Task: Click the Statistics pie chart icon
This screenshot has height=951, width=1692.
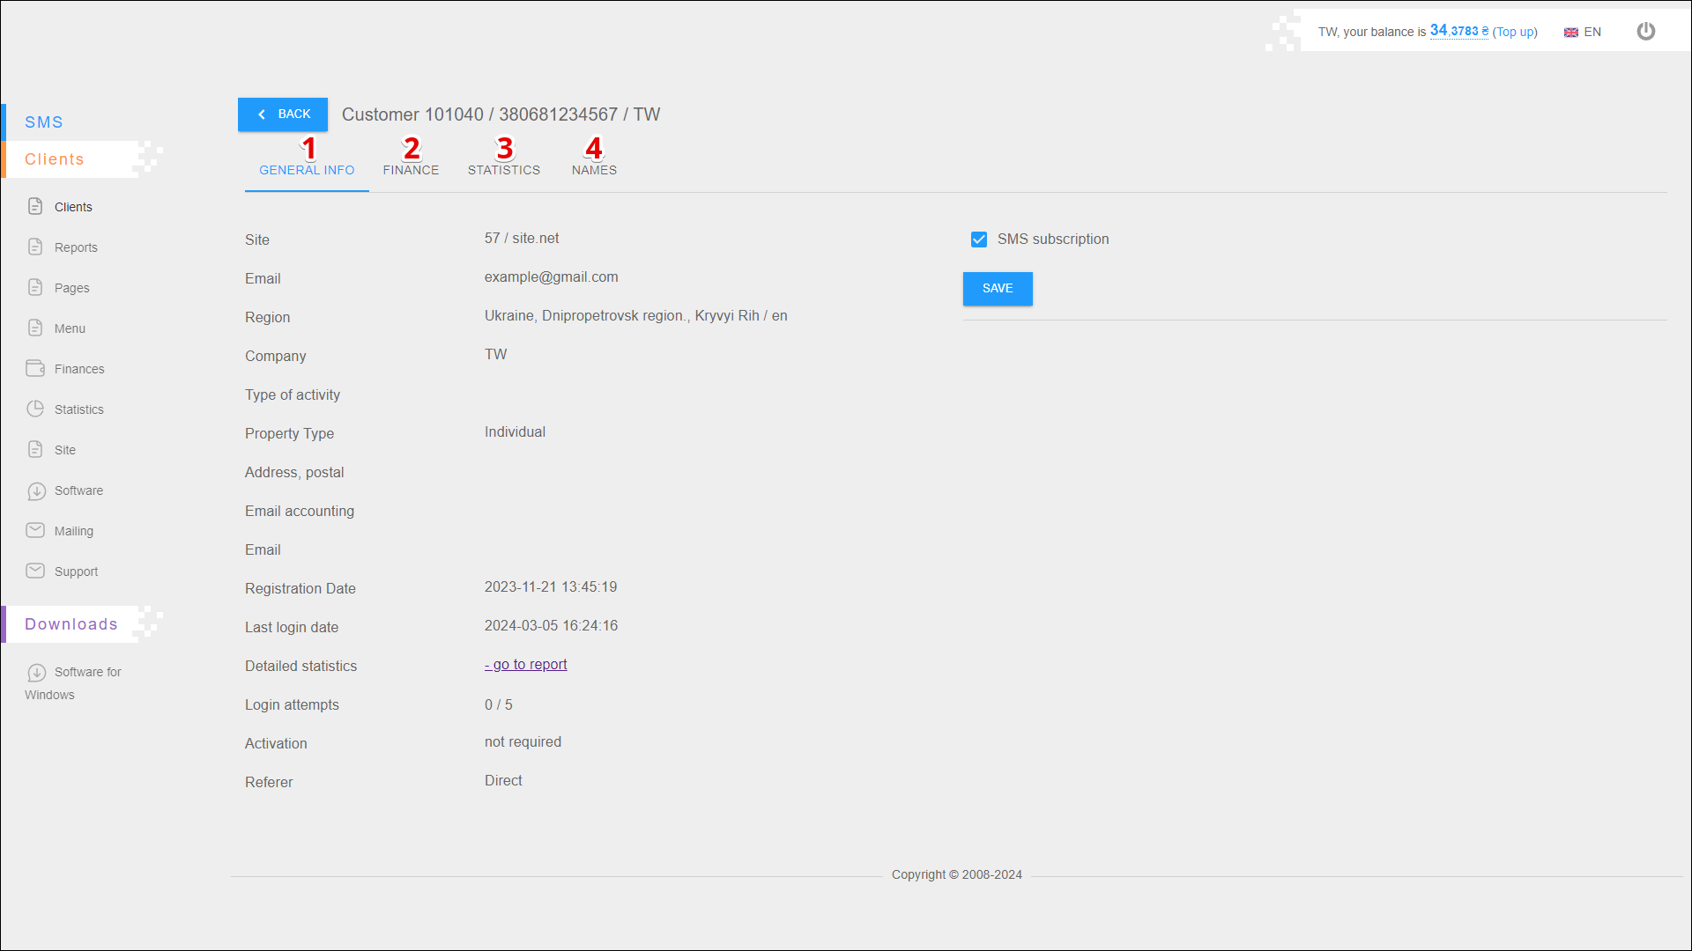Action: (x=35, y=409)
